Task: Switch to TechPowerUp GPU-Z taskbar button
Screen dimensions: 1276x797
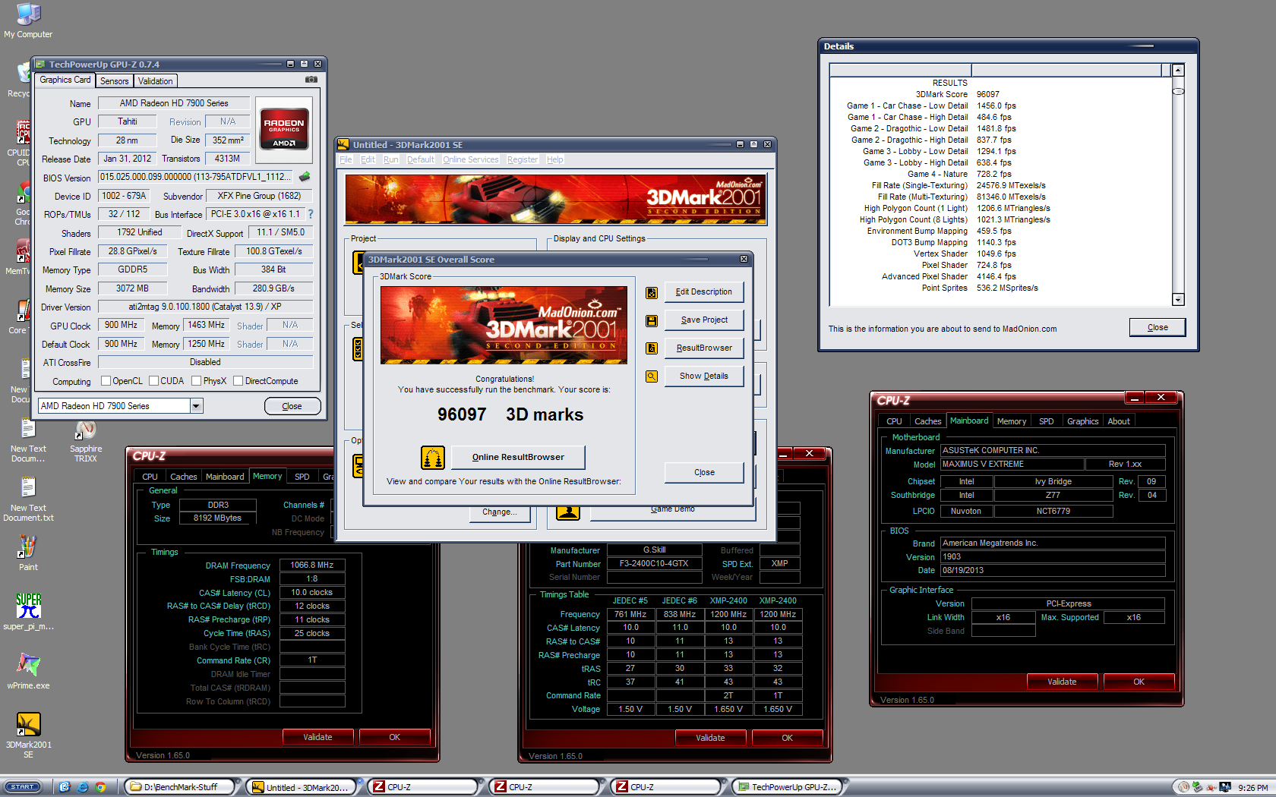Action: pyautogui.click(x=787, y=787)
